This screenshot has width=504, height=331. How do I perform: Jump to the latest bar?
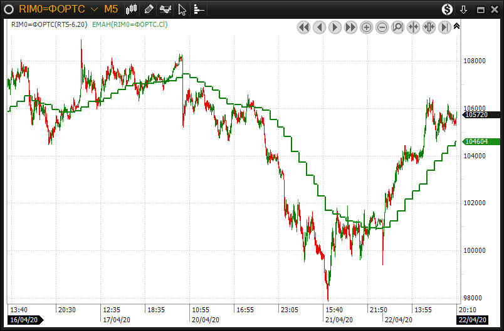pyautogui.click(x=445, y=27)
